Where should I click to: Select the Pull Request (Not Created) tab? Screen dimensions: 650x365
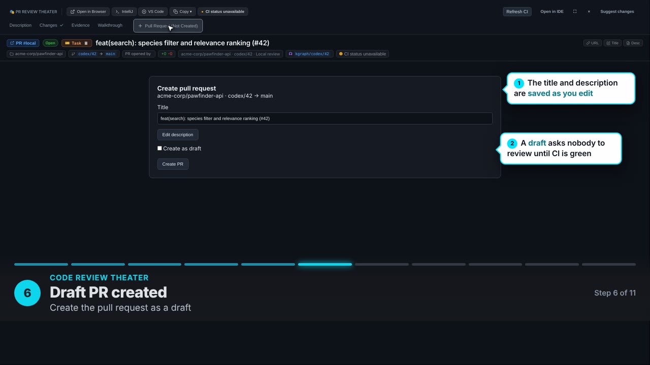(168, 26)
